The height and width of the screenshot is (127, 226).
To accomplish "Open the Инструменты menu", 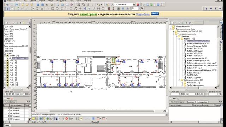I will [x=62, y=1].
